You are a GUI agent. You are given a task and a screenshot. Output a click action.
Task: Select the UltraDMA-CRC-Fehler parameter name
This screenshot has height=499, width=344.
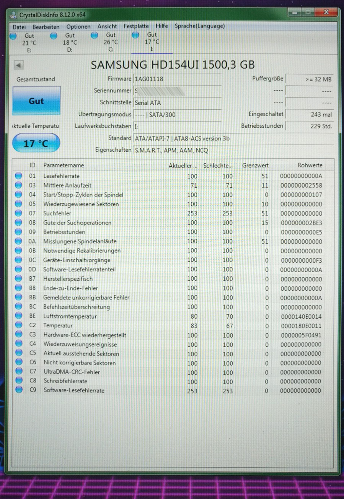(x=72, y=372)
